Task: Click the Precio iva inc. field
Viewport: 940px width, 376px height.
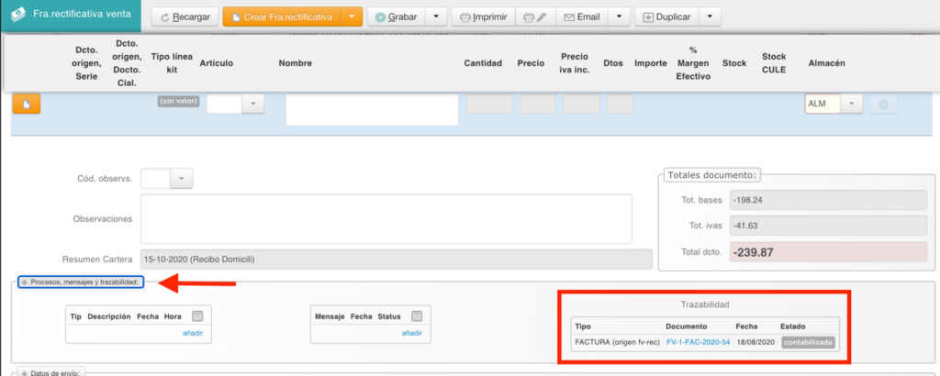Action: (581, 105)
